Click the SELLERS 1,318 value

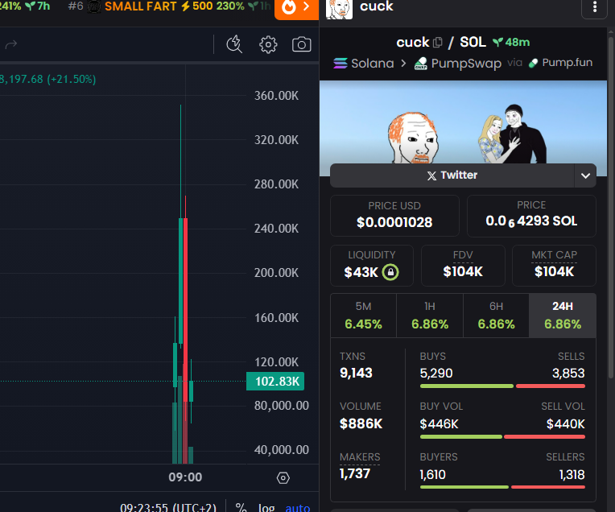click(572, 475)
